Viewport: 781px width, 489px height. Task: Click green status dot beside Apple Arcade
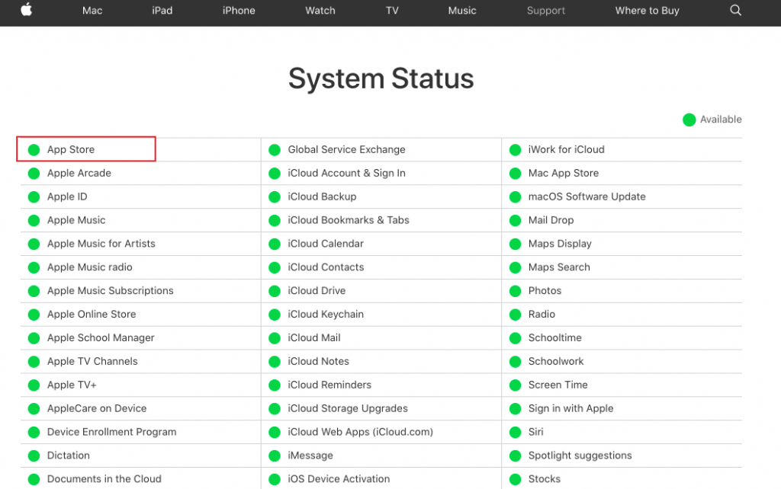point(34,173)
